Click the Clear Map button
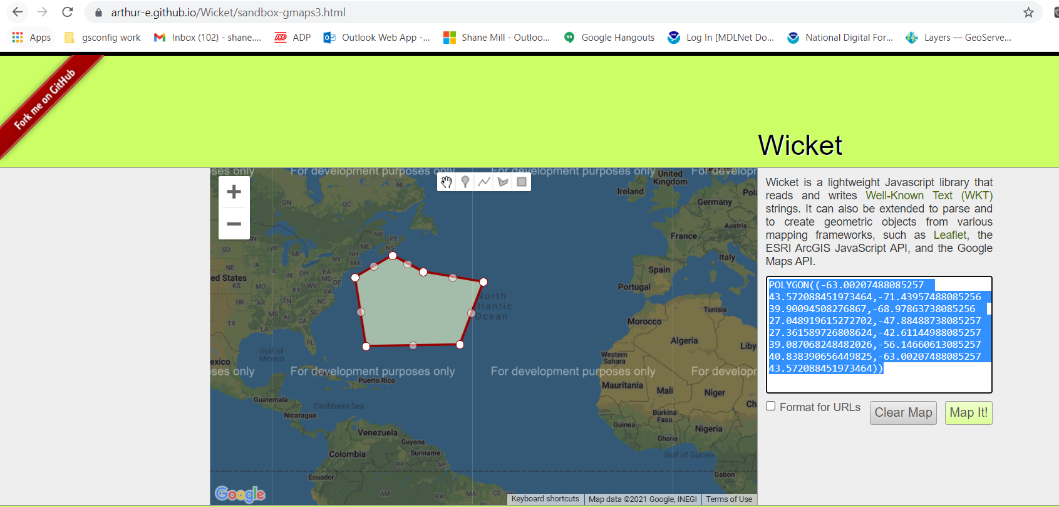This screenshot has width=1059, height=507. tap(903, 413)
